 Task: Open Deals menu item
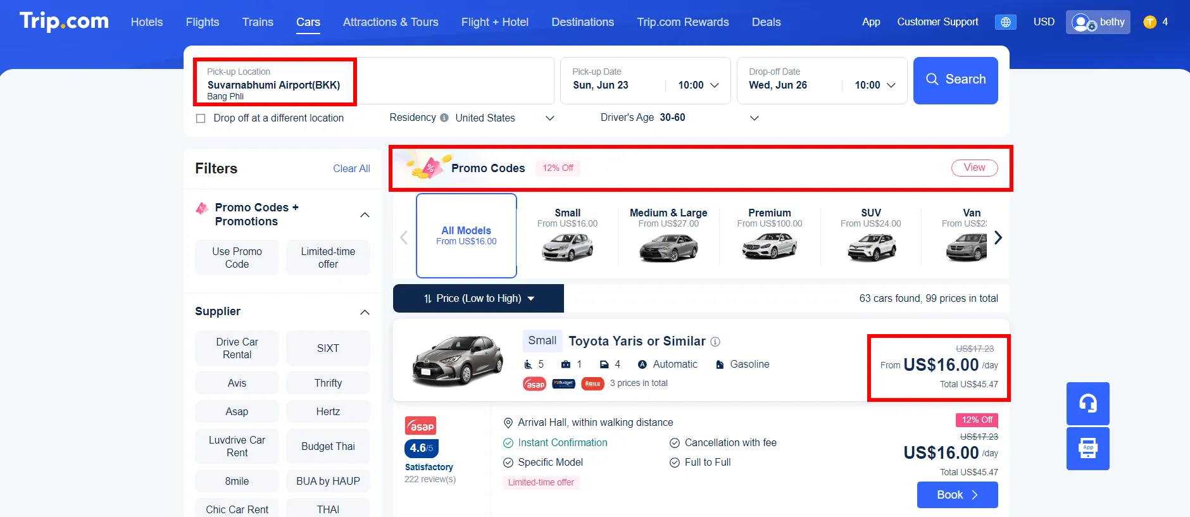coord(766,22)
